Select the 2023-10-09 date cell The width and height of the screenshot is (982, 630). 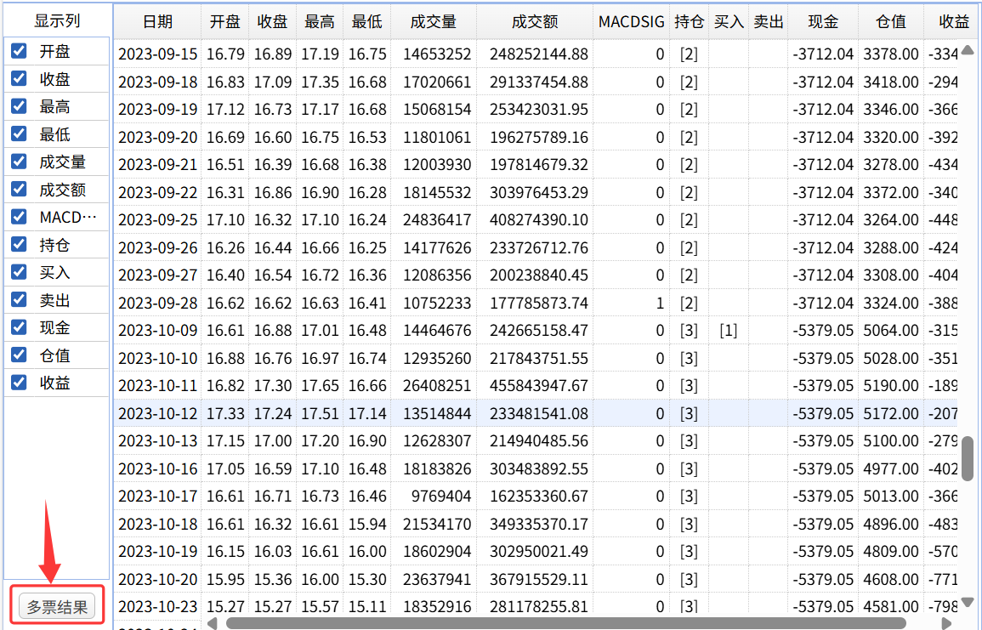(157, 330)
